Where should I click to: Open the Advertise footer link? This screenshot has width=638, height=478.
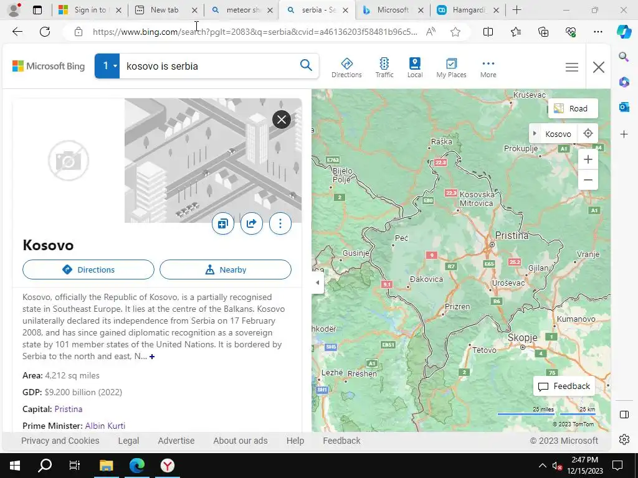click(x=176, y=441)
